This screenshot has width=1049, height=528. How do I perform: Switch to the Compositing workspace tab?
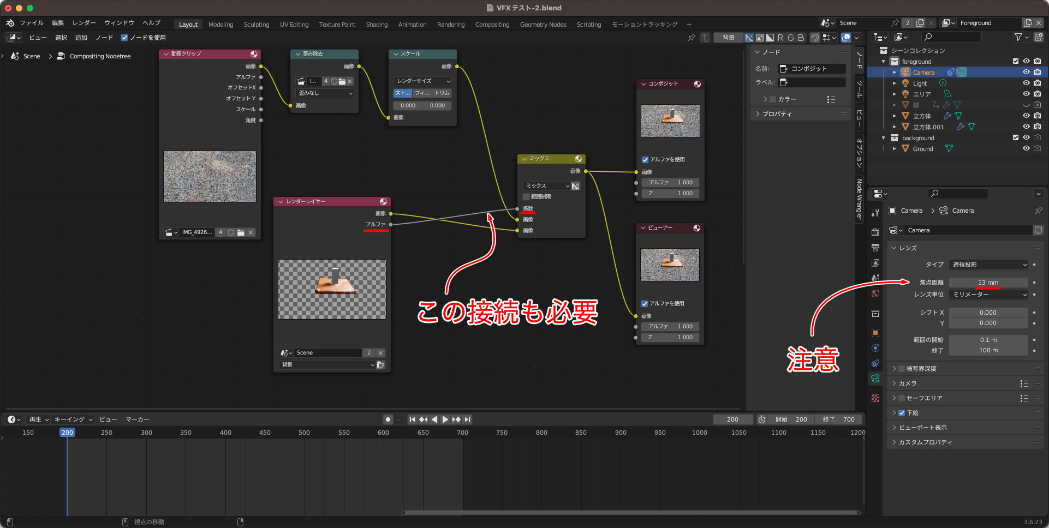point(492,25)
